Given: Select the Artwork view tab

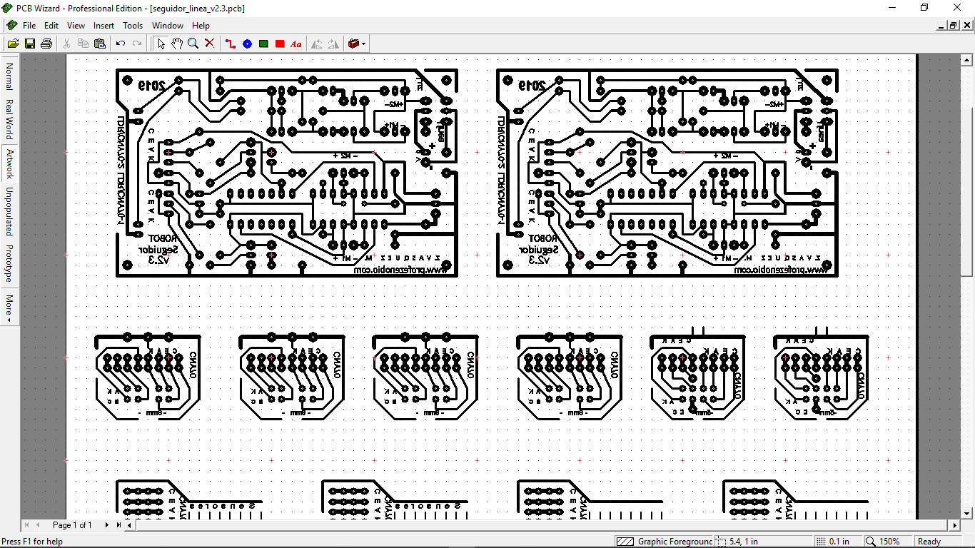Looking at the screenshot, I should click(9, 163).
